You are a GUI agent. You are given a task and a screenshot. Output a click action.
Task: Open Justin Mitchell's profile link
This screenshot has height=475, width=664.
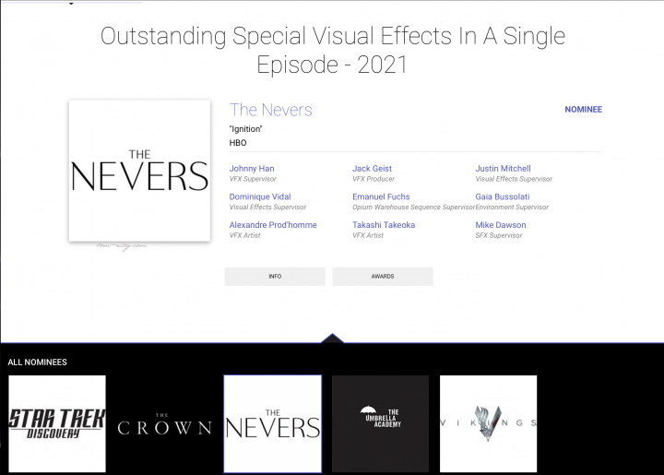503,169
